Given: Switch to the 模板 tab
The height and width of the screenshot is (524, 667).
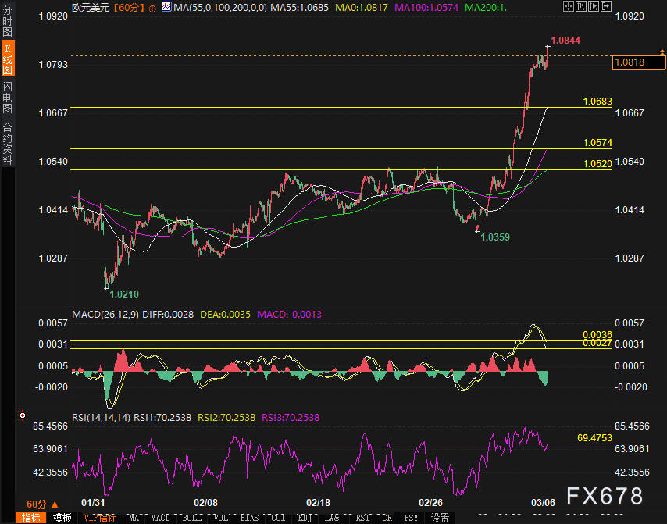Looking at the screenshot, I should (x=62, y=518).
